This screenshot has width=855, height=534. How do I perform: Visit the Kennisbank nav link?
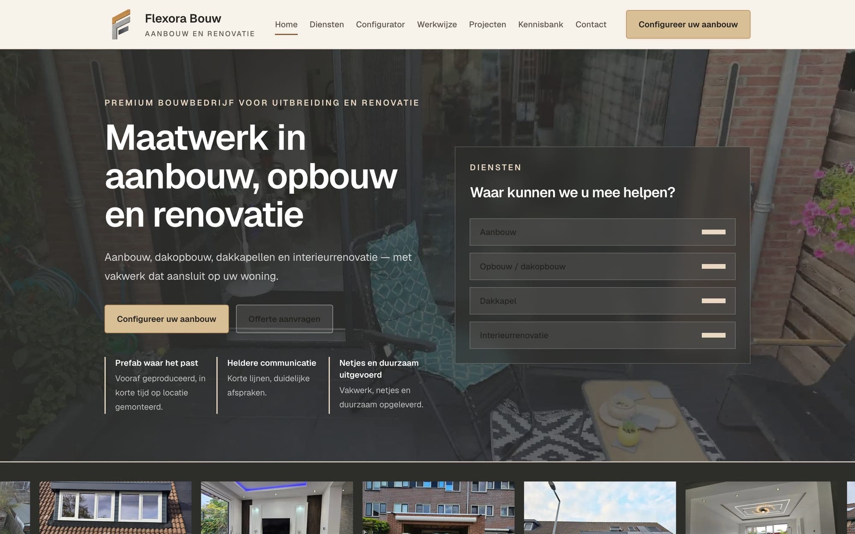pos(540,24)
